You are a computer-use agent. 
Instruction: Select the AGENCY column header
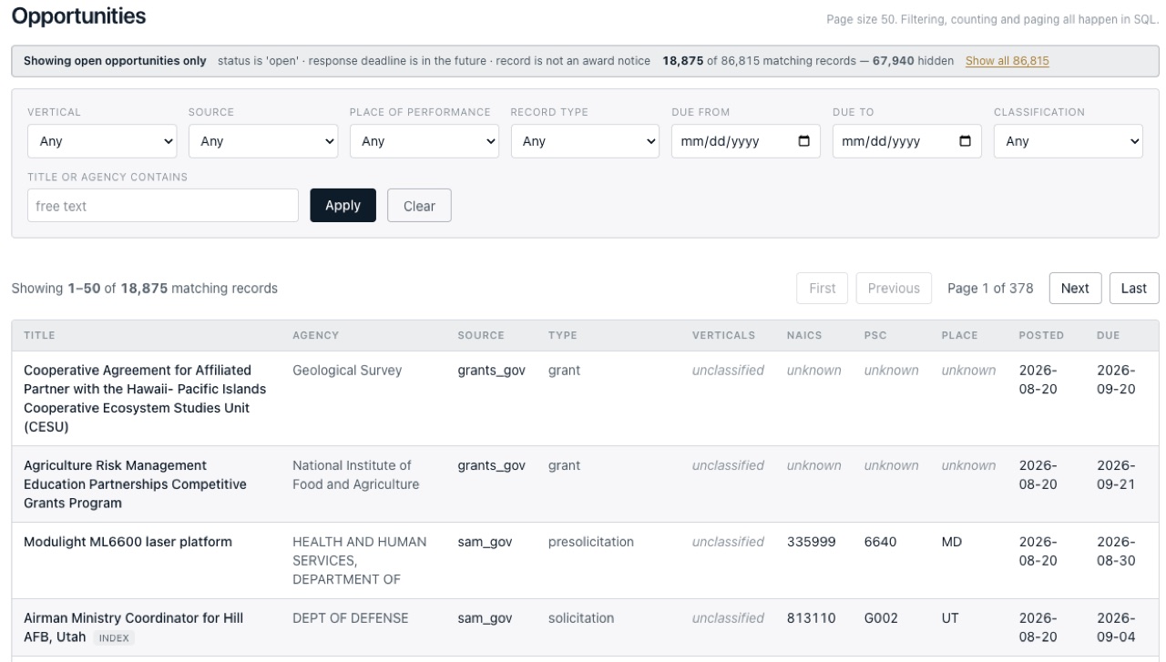coord(316,335)
